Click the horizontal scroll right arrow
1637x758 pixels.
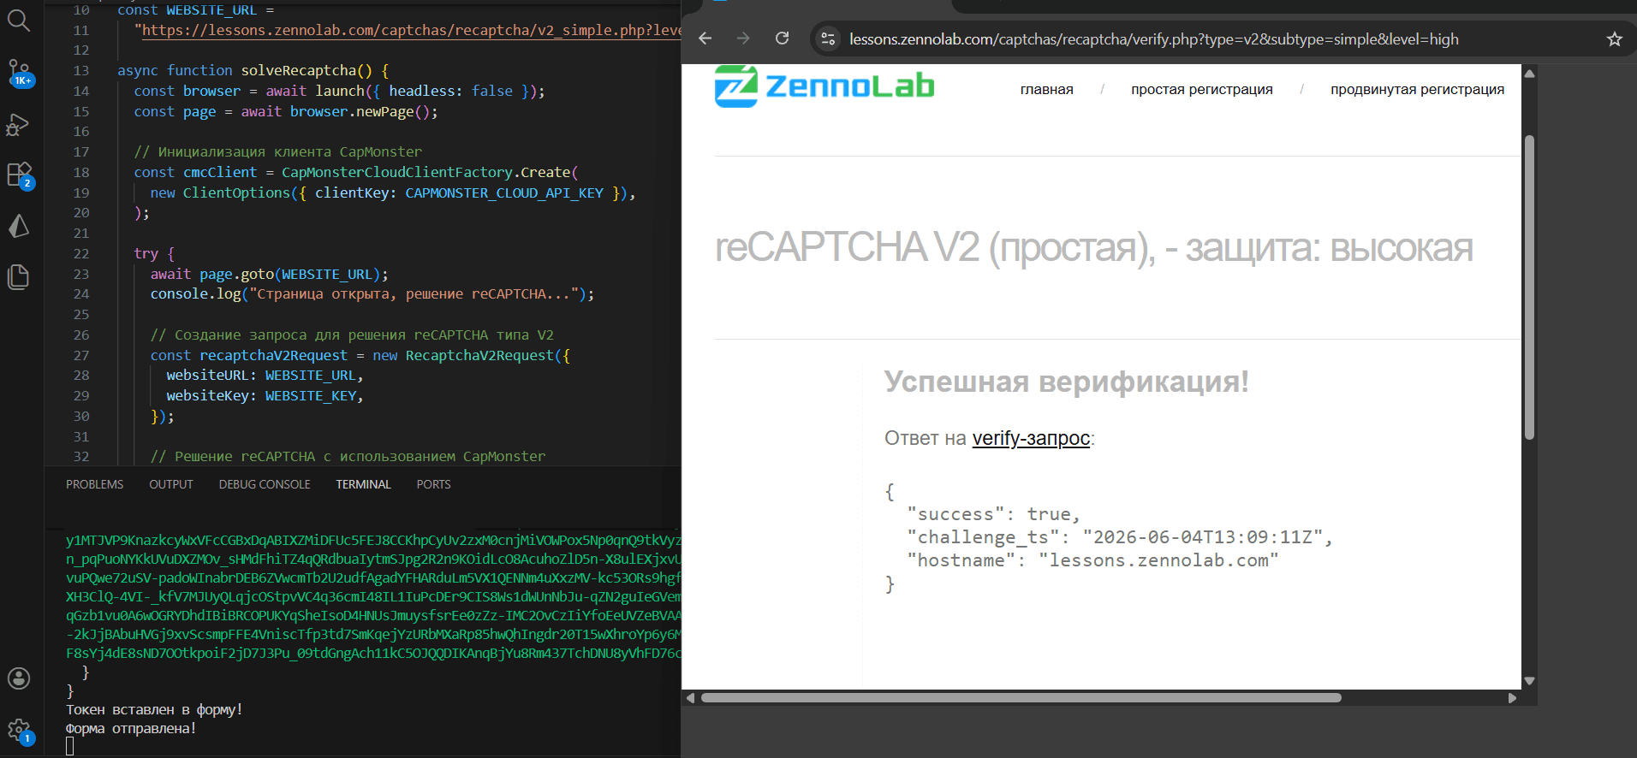coord(1512,698)
